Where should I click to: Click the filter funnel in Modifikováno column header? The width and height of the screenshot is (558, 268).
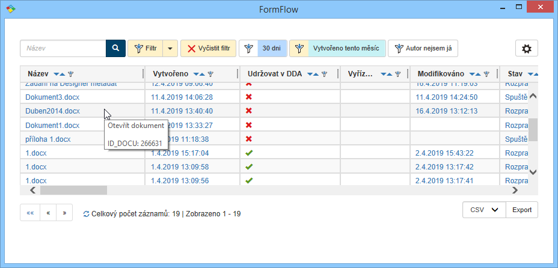coord(486,75)
